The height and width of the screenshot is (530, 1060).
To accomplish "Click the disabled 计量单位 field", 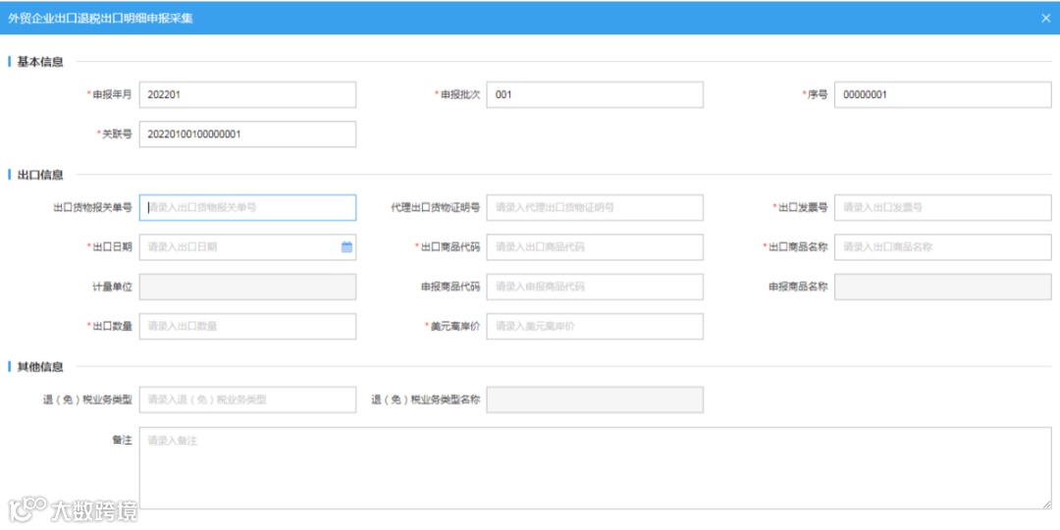I will (x=247, y=287).
